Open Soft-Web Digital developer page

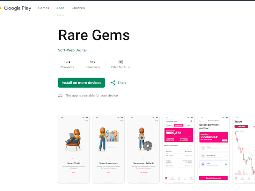pyautogui.click(x=72, y=50)
